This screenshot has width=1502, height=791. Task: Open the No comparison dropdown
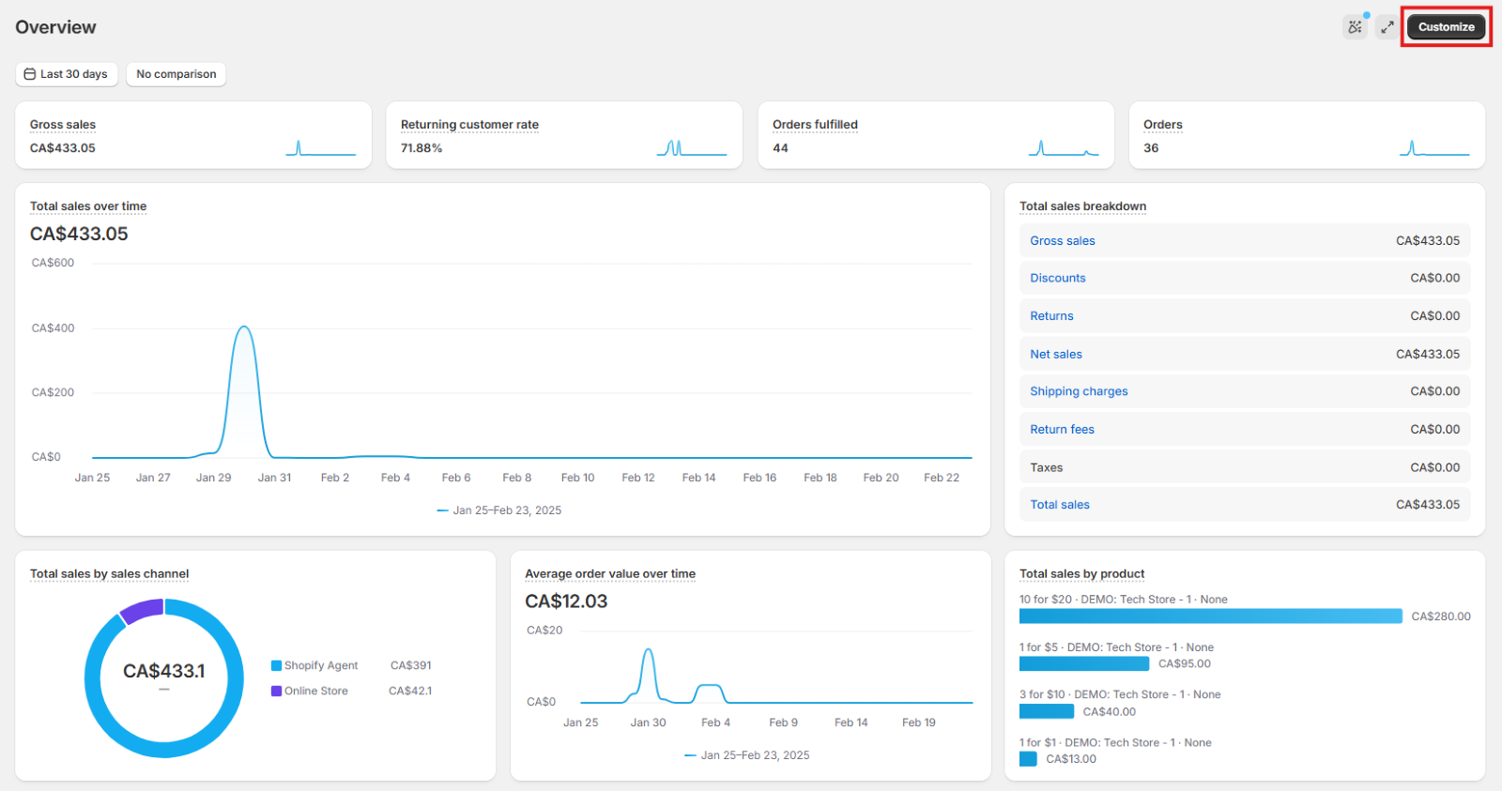[x=176, y=74]
